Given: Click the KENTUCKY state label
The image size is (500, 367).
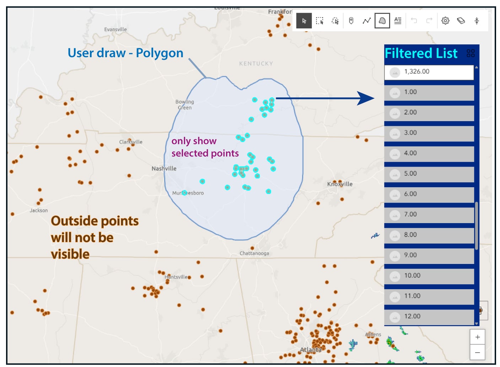Looking at the screenshot, I should click(x=256, y=64).
